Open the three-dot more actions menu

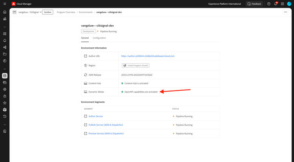[285, 12]
